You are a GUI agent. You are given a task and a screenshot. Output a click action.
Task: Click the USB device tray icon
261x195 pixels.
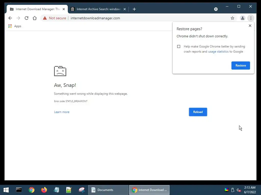(x=233, y=190)
